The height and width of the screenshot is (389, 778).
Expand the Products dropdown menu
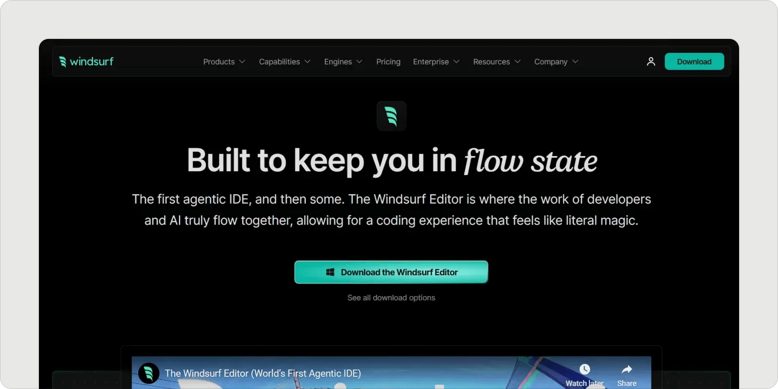tap(224, 62)
